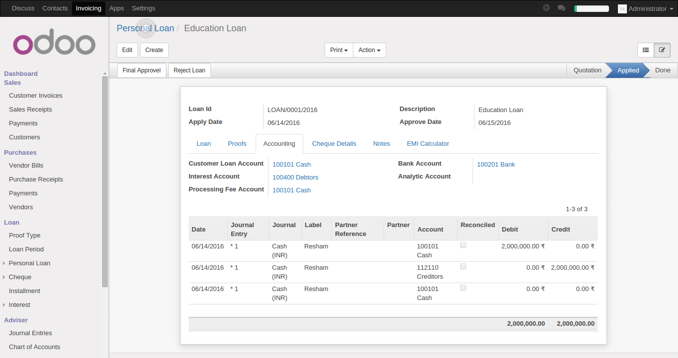Open Vendors in sidebar
The width and height of the screenshot is (678, 358).
[x=21, y=207]
